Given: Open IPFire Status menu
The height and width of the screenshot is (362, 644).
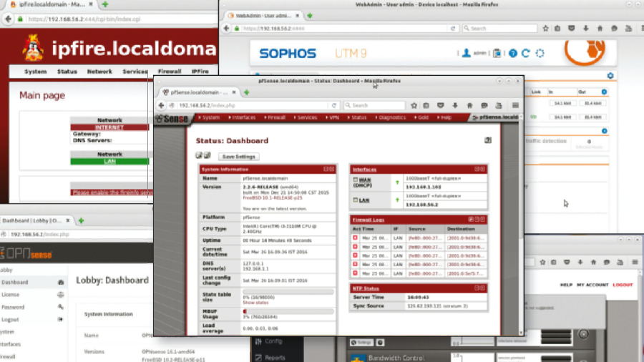Looking at the screenshot, I should pos(67,72).
